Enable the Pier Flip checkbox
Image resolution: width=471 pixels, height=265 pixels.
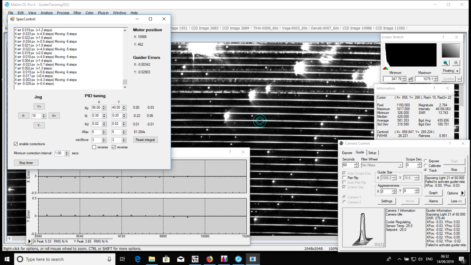[345, 178]
